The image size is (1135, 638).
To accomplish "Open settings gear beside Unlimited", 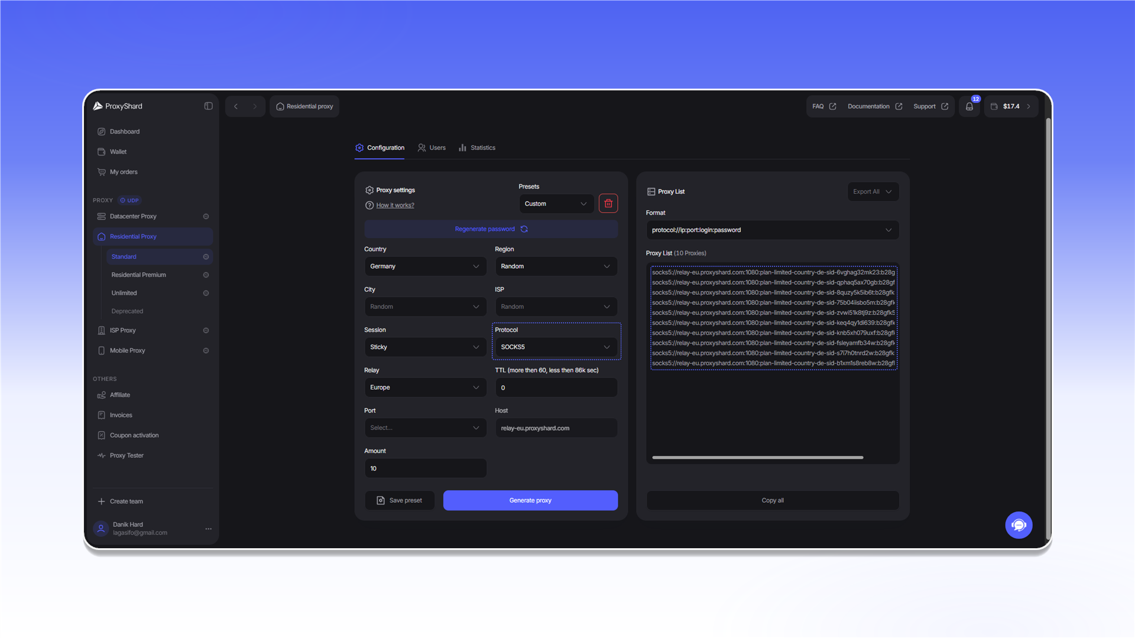I will [206, 293].
